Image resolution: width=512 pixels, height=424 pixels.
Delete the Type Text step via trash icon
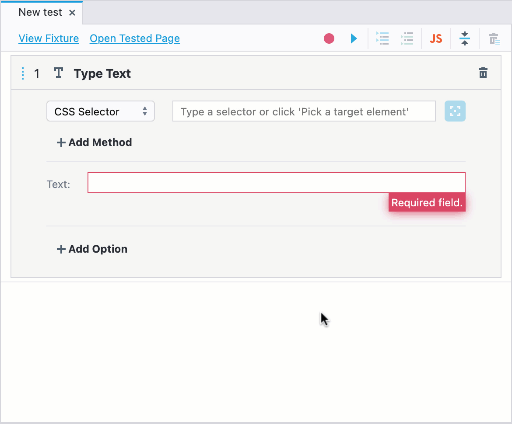(483, 73)
